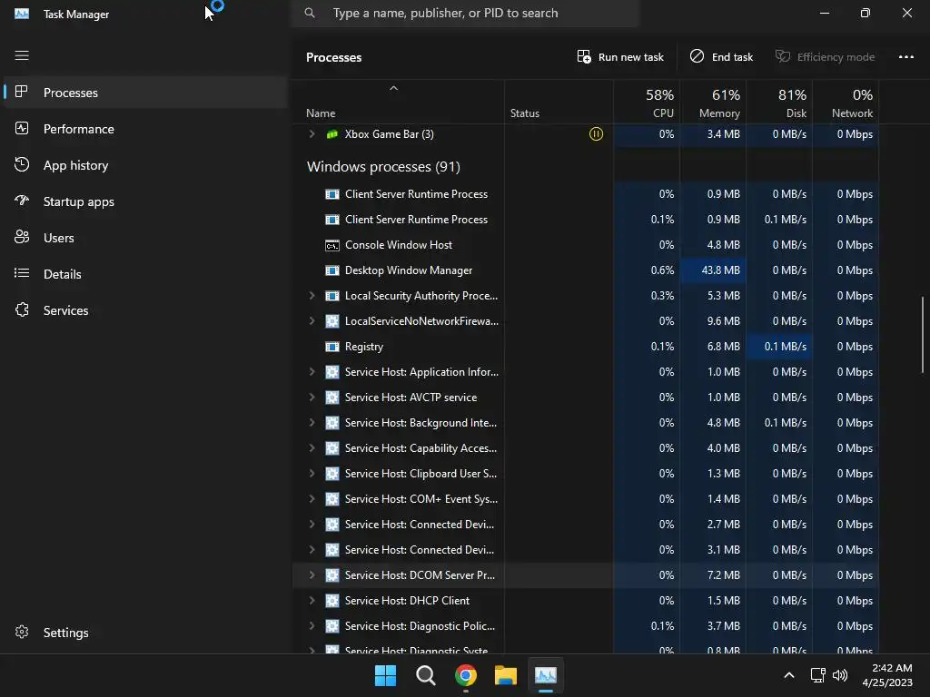Image resolution: width=930 pixels, height=697 pixels.
Task: Click the Service Host: DHCP Client gear icon
Action: pyautogui.click(x=332, y=601)
